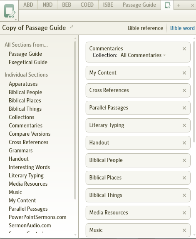Click the left list scroll down arrow
196x239 pixels.
[x=75, y=234]
